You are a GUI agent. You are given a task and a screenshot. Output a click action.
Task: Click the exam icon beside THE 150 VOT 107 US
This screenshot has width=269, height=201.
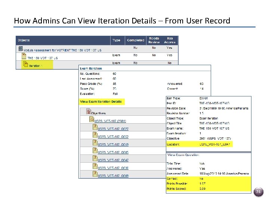pos(24,56)
